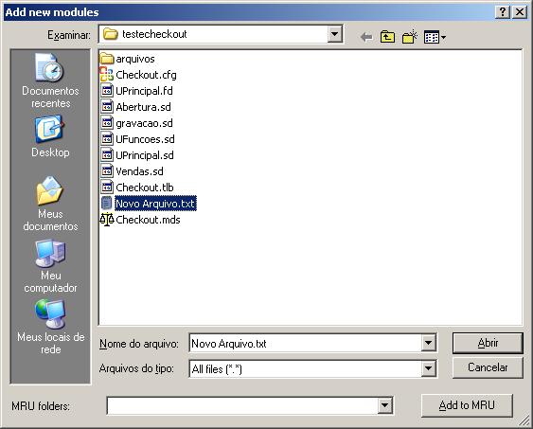
Task: Click the Abrir button
Action: point(488,343)
